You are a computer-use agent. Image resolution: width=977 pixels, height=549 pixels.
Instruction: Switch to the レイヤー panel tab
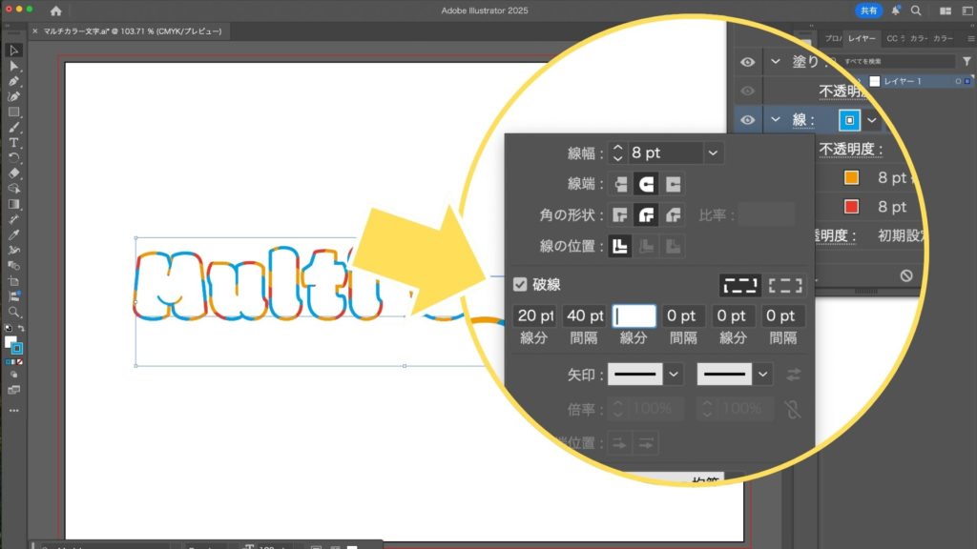point(863,39)
